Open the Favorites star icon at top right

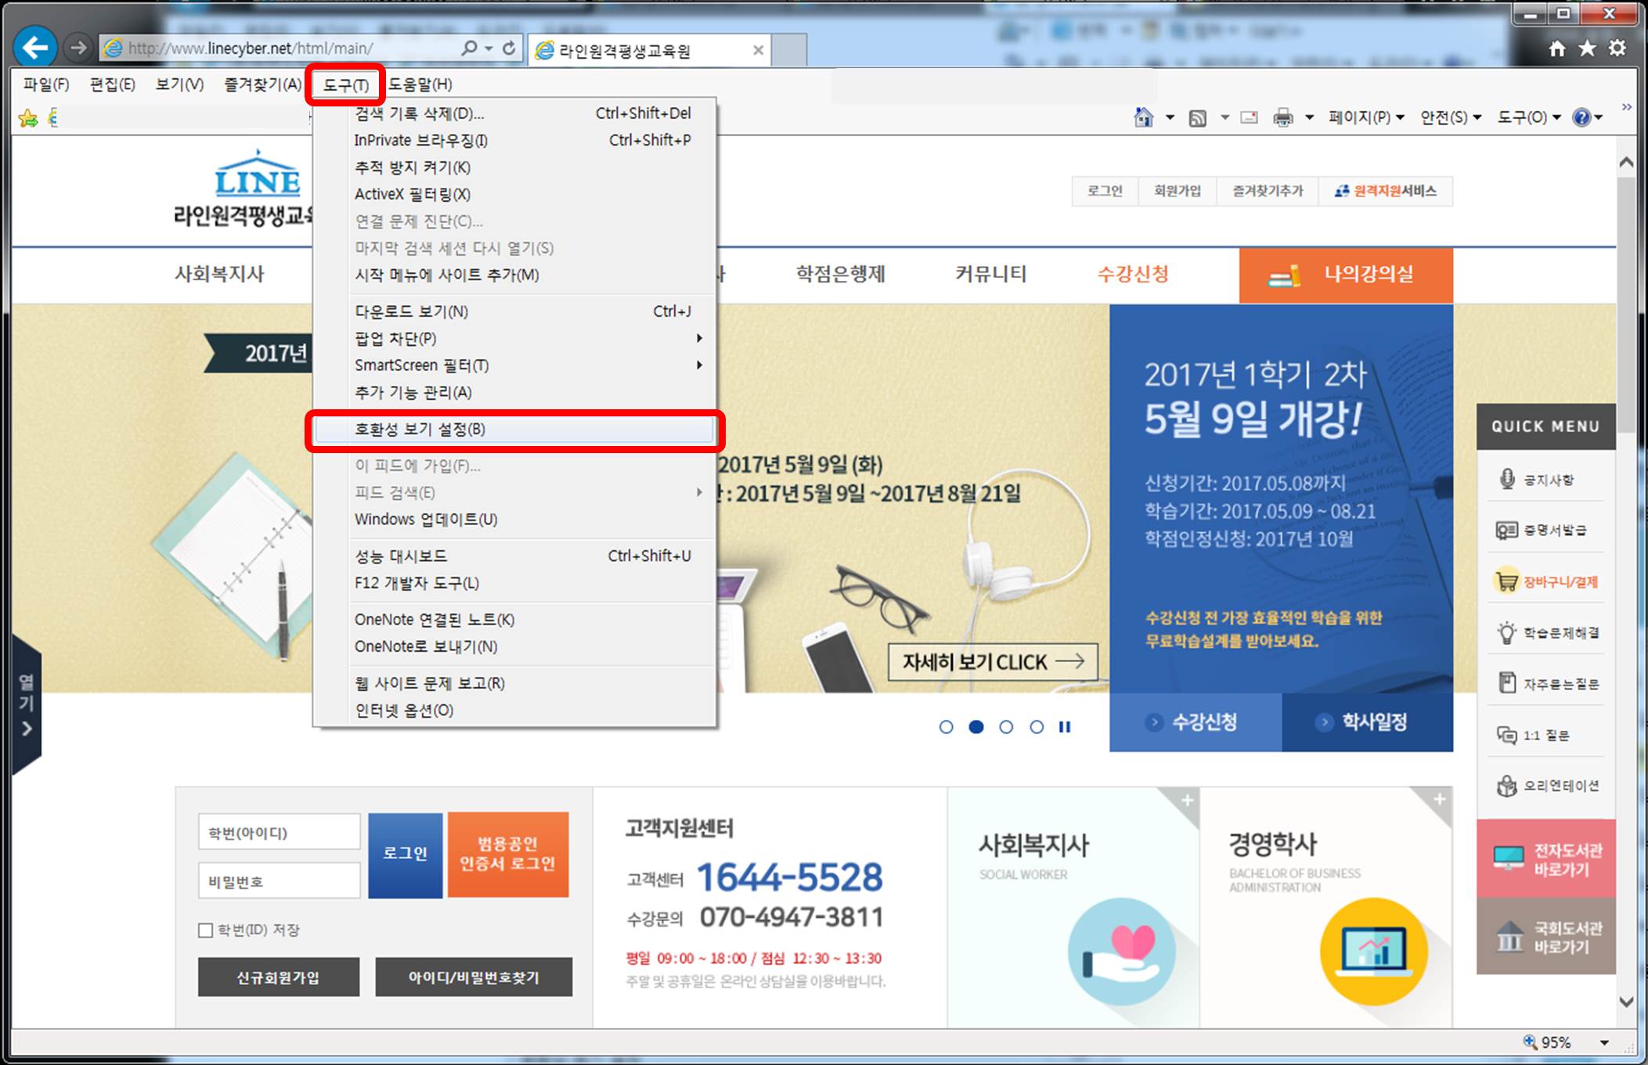click(x=1587, y=49)
